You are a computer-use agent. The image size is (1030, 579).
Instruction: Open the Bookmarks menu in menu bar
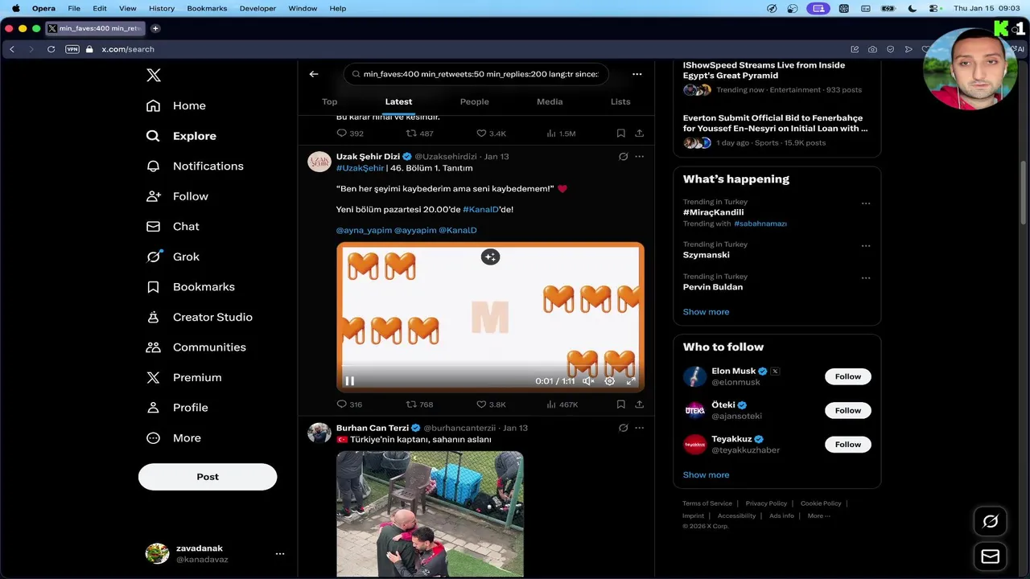pos(207,8)
